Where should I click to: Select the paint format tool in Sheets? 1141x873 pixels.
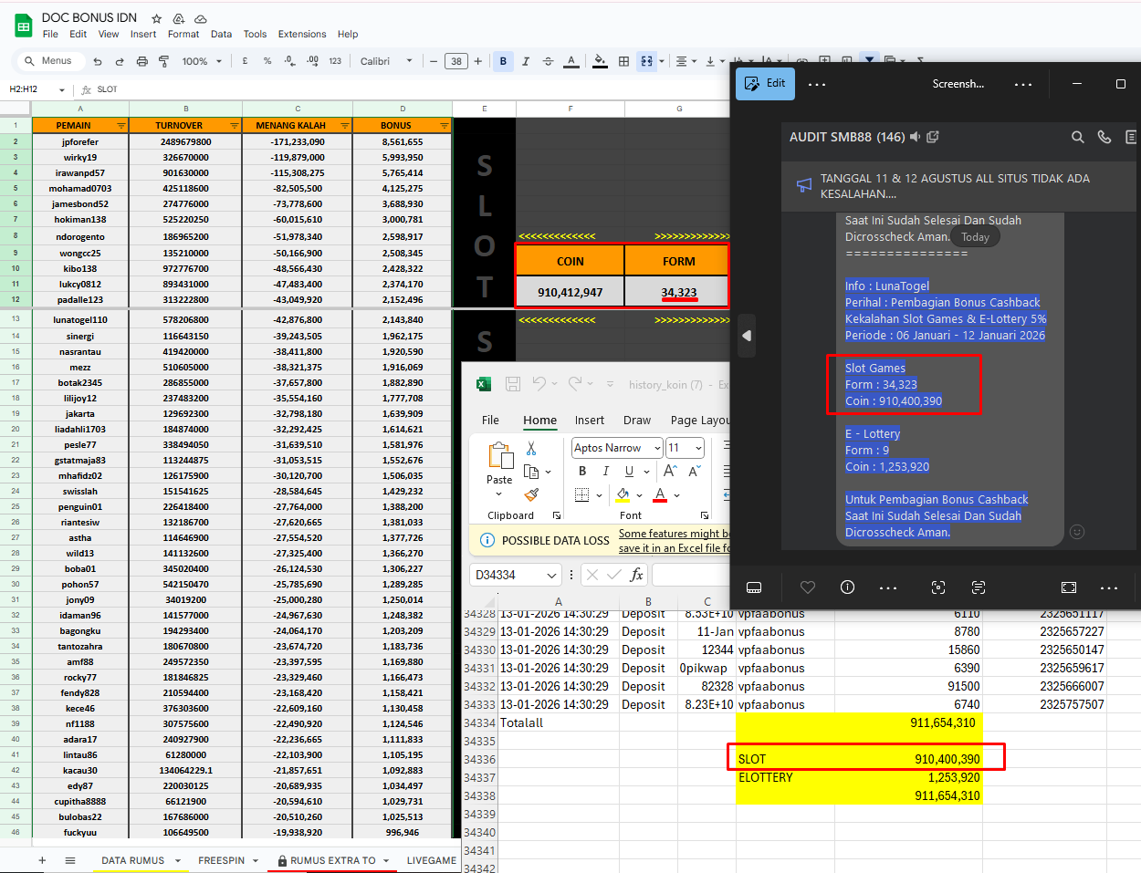[164, 61]
